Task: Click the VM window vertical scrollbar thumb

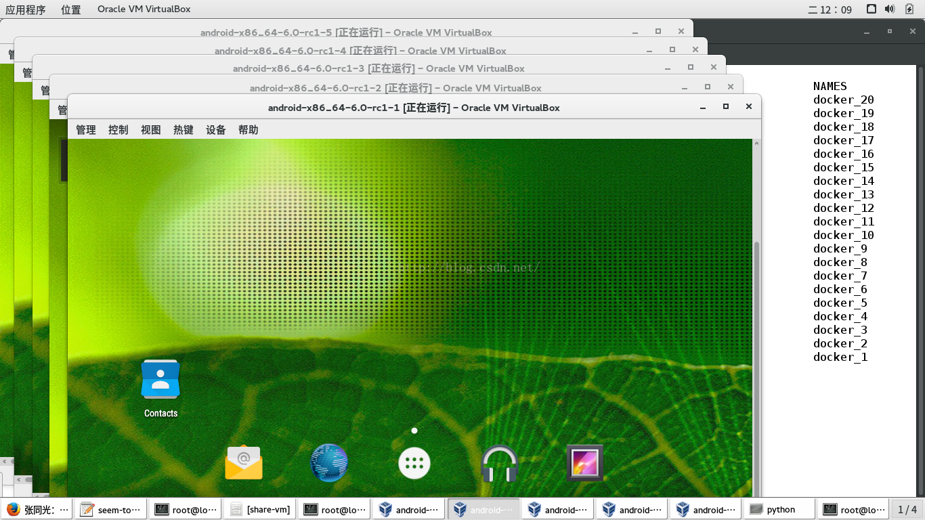Action: coord(757,369)
